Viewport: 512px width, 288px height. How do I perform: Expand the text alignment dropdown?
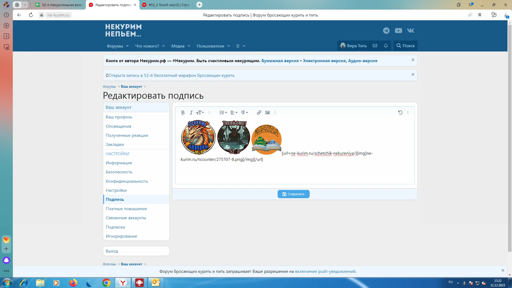point(234,113)
